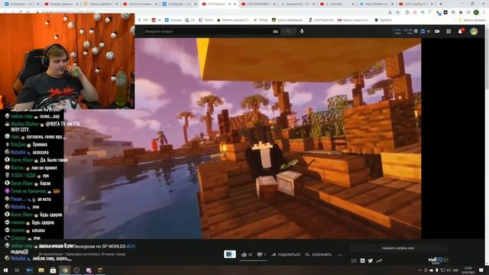Click the vidIQ grid icon left of Twitter
The height and width of the screenshot is (275, 489).
pos(354,260)
